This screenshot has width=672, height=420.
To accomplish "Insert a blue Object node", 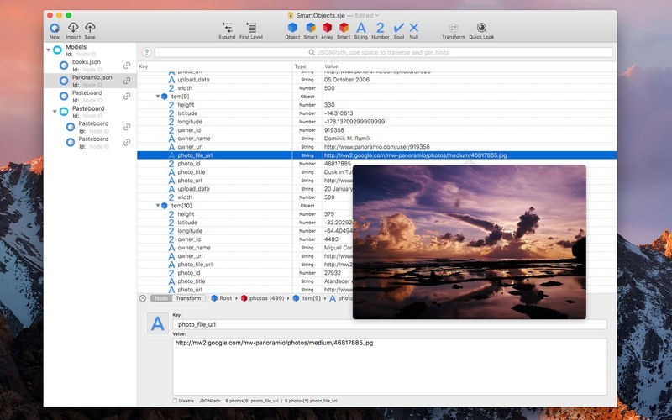I will tap(292, 30).
